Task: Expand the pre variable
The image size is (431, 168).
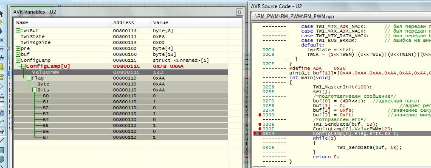Action: pyautogui.click(x=18, y=49)
